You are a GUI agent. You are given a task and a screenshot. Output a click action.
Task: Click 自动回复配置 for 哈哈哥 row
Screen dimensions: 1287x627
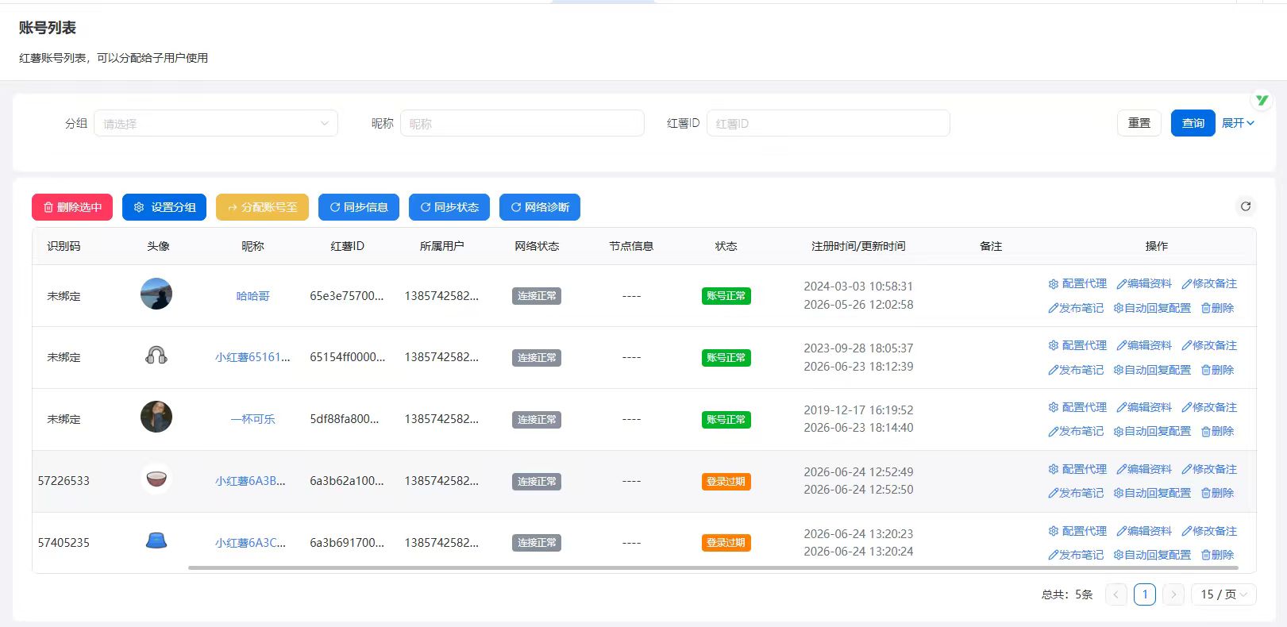pyautogui.click(x=1152, y=308)
